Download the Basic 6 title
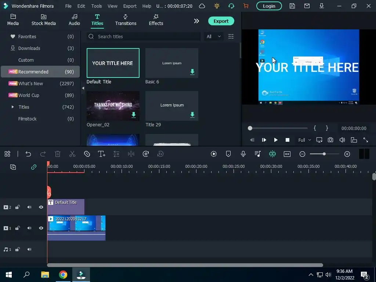Screen dimensions: 376x282 (192, 72)
